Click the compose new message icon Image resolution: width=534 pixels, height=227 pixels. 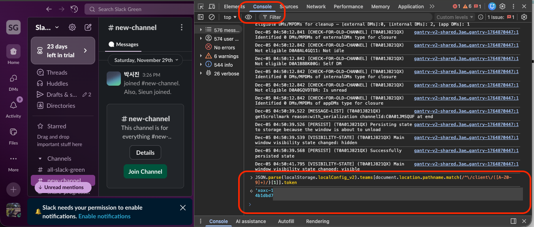[88, 27]
